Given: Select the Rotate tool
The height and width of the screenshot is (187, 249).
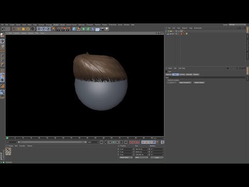Looking at the screenshot, I should point(28,29).
